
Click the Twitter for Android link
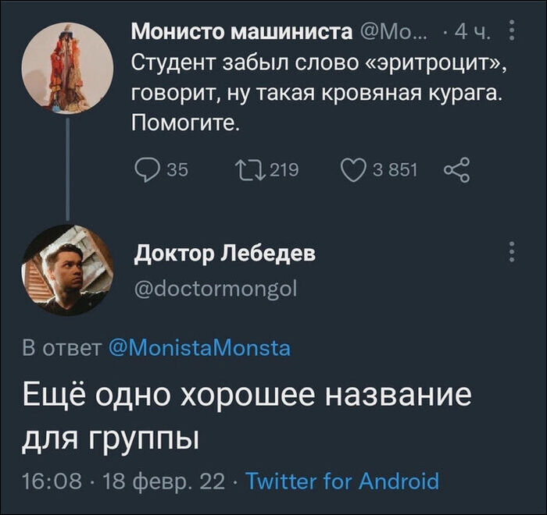tap(342, 481)
